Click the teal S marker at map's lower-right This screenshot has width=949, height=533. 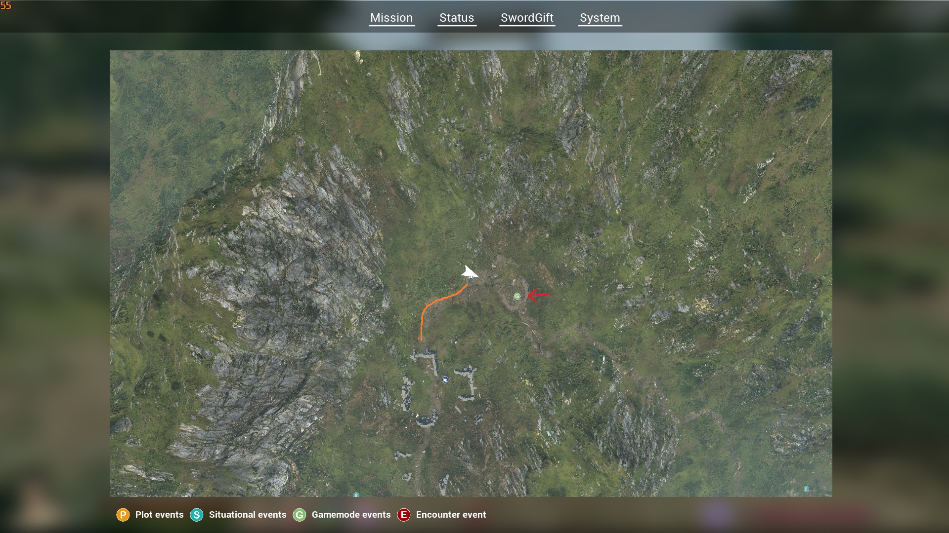(x=806, y=489)
